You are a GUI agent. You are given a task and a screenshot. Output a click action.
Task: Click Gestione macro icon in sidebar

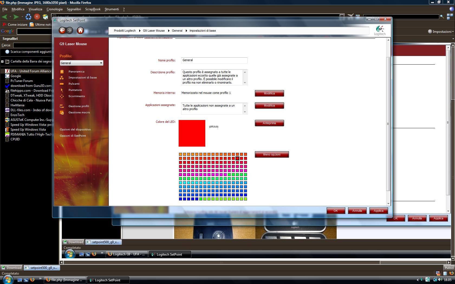point(62,113)
